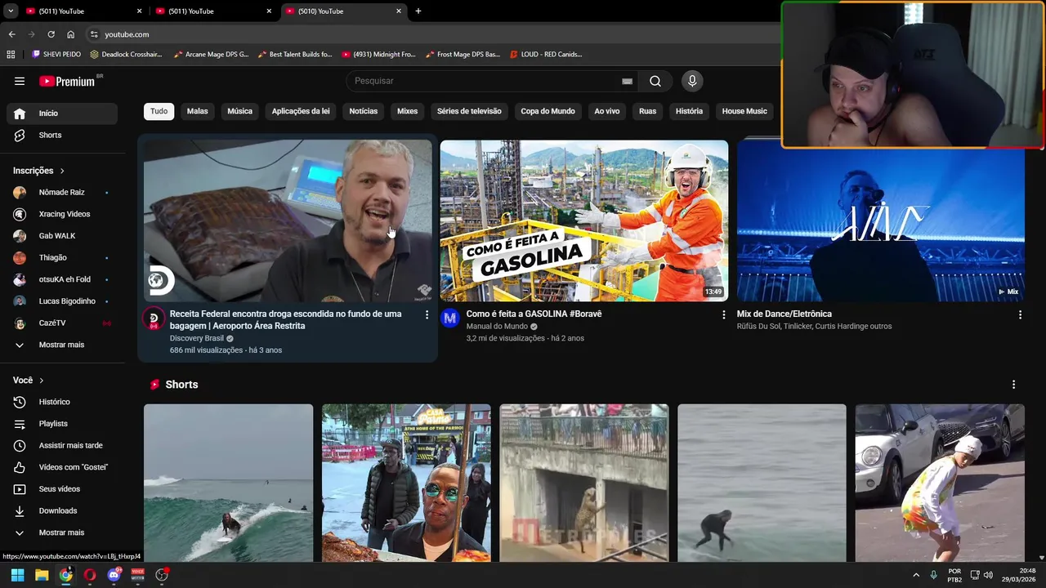This screenshot has height=588, width=1046.
Task: Open options menu for GASOLINA video
Action: tap(723, 314)
